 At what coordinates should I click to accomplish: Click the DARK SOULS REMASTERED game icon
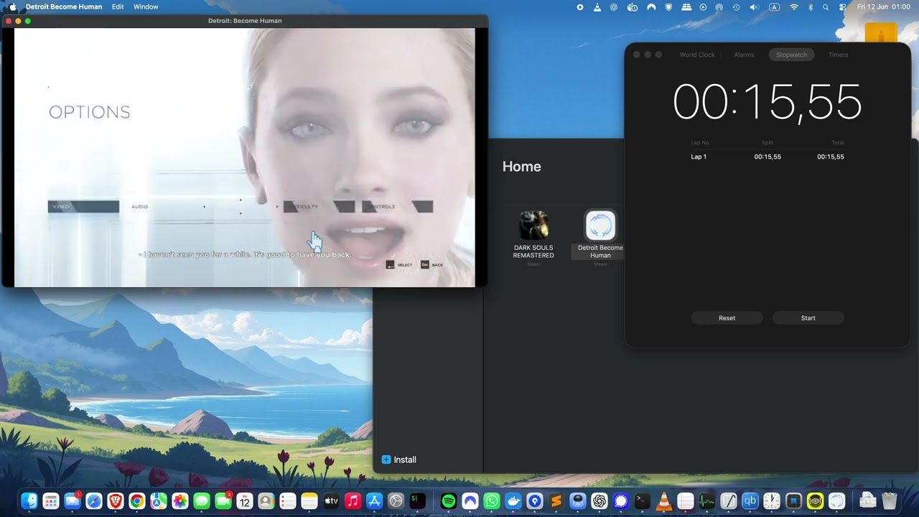pyautogui.click(x=533, y=225)
